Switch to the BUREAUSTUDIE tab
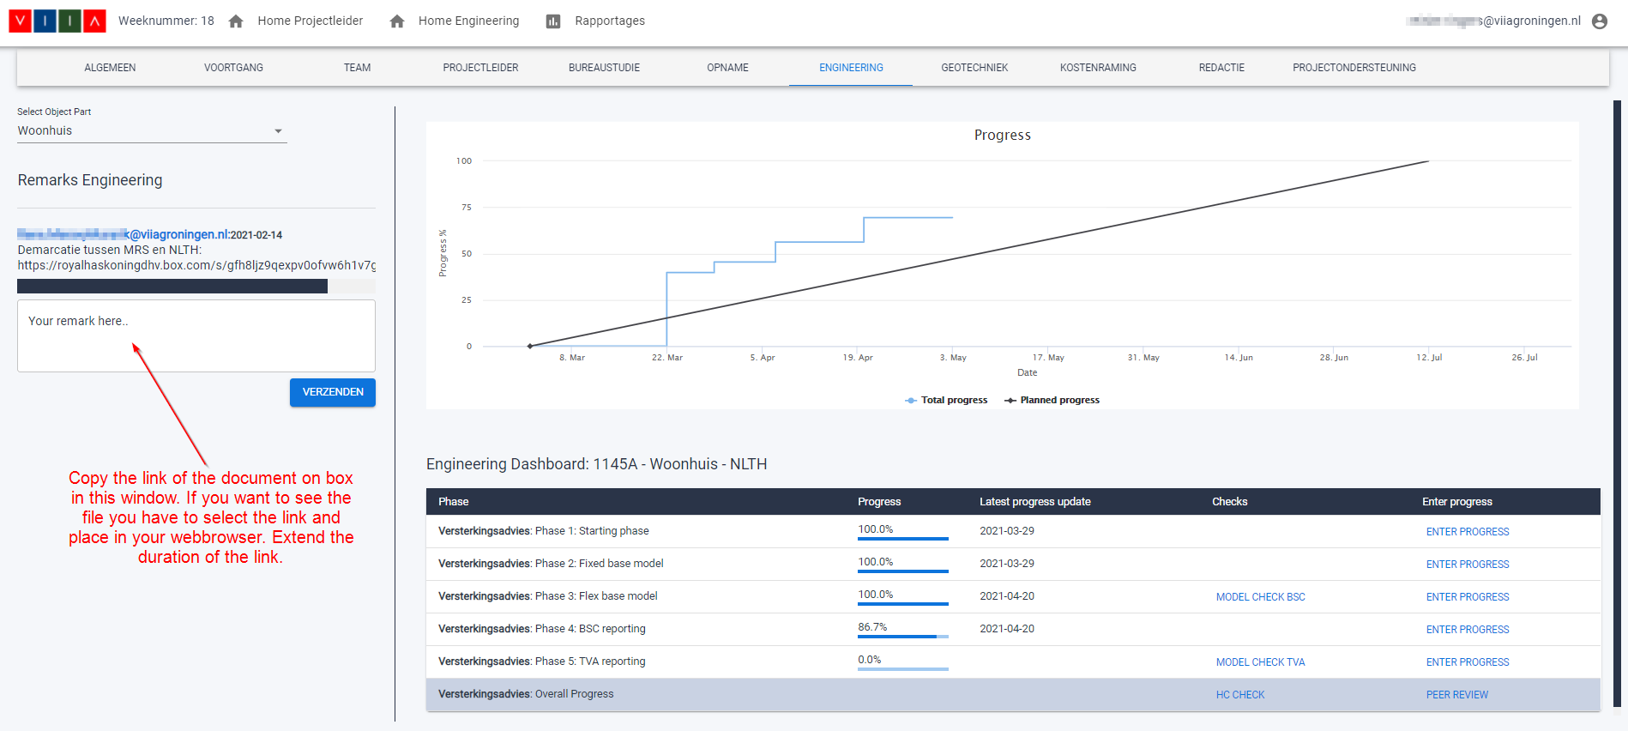 pyautogui.click(x=604, y=68)
